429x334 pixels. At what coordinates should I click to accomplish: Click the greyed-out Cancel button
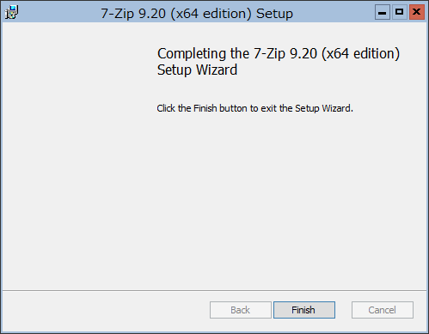click(x=383, y=310)
